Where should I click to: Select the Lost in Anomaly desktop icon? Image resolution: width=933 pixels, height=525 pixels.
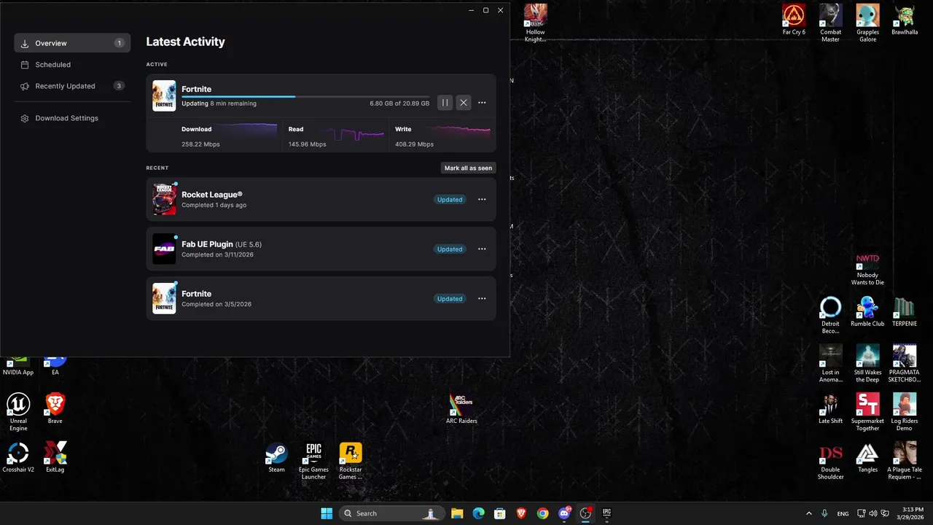coord(830,364)
